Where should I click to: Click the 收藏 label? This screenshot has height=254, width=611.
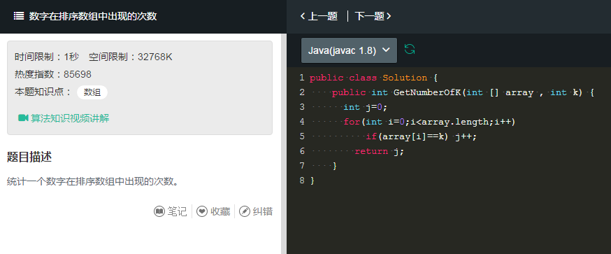[x=220, y=211]
